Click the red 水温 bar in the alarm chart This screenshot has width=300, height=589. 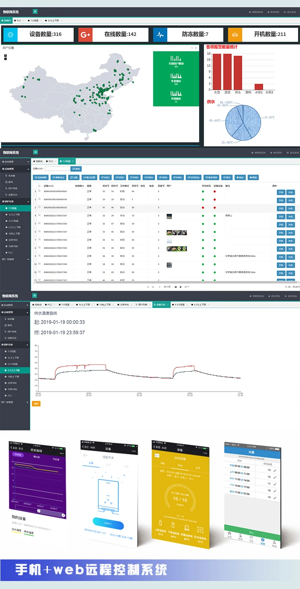coord(217,72)
